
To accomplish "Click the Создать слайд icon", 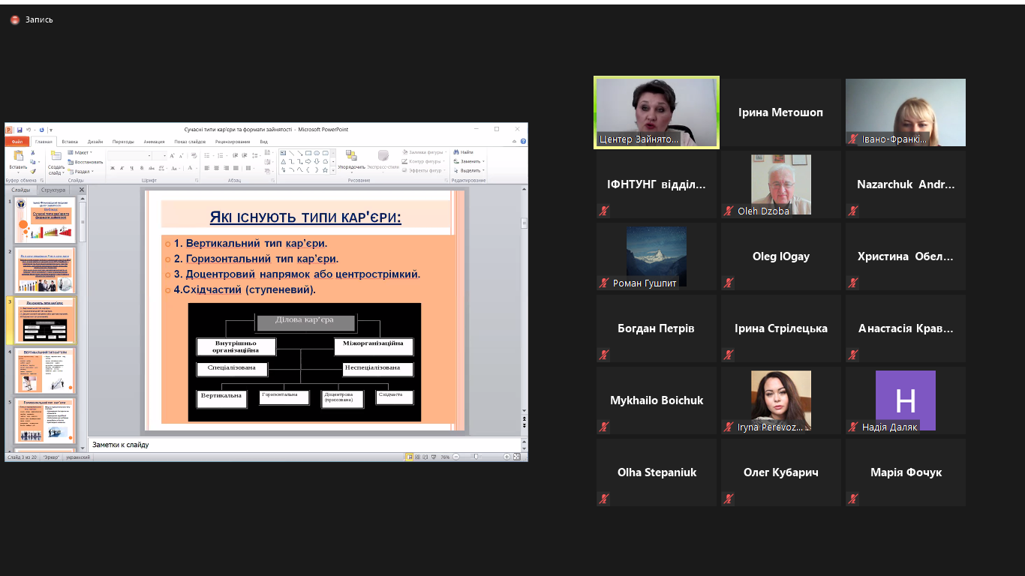I will (x=56, y=156).
